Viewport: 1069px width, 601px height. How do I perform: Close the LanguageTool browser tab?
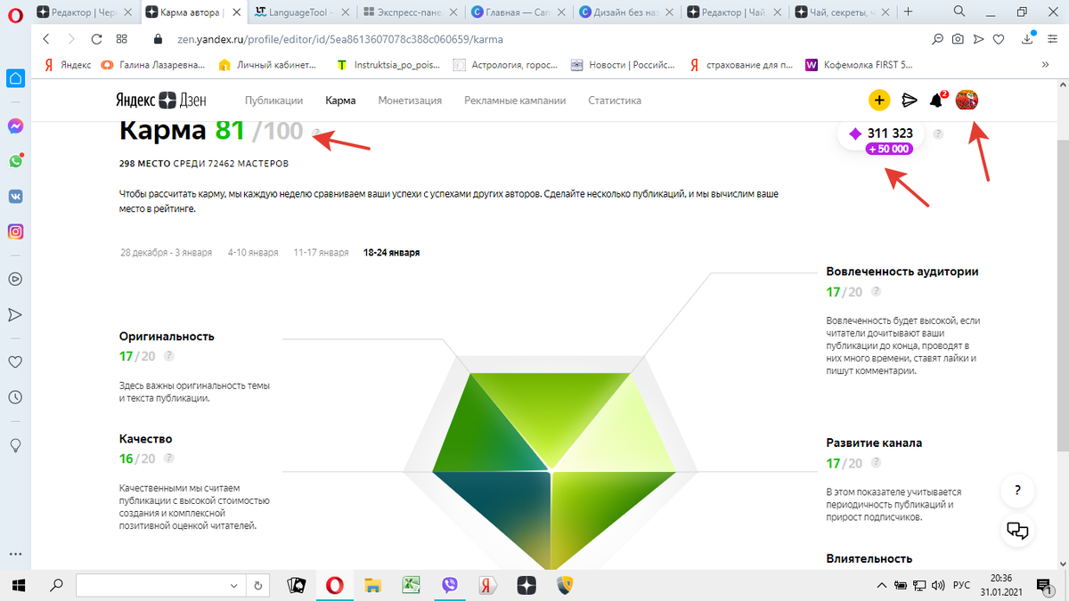(x=345, y=12)
